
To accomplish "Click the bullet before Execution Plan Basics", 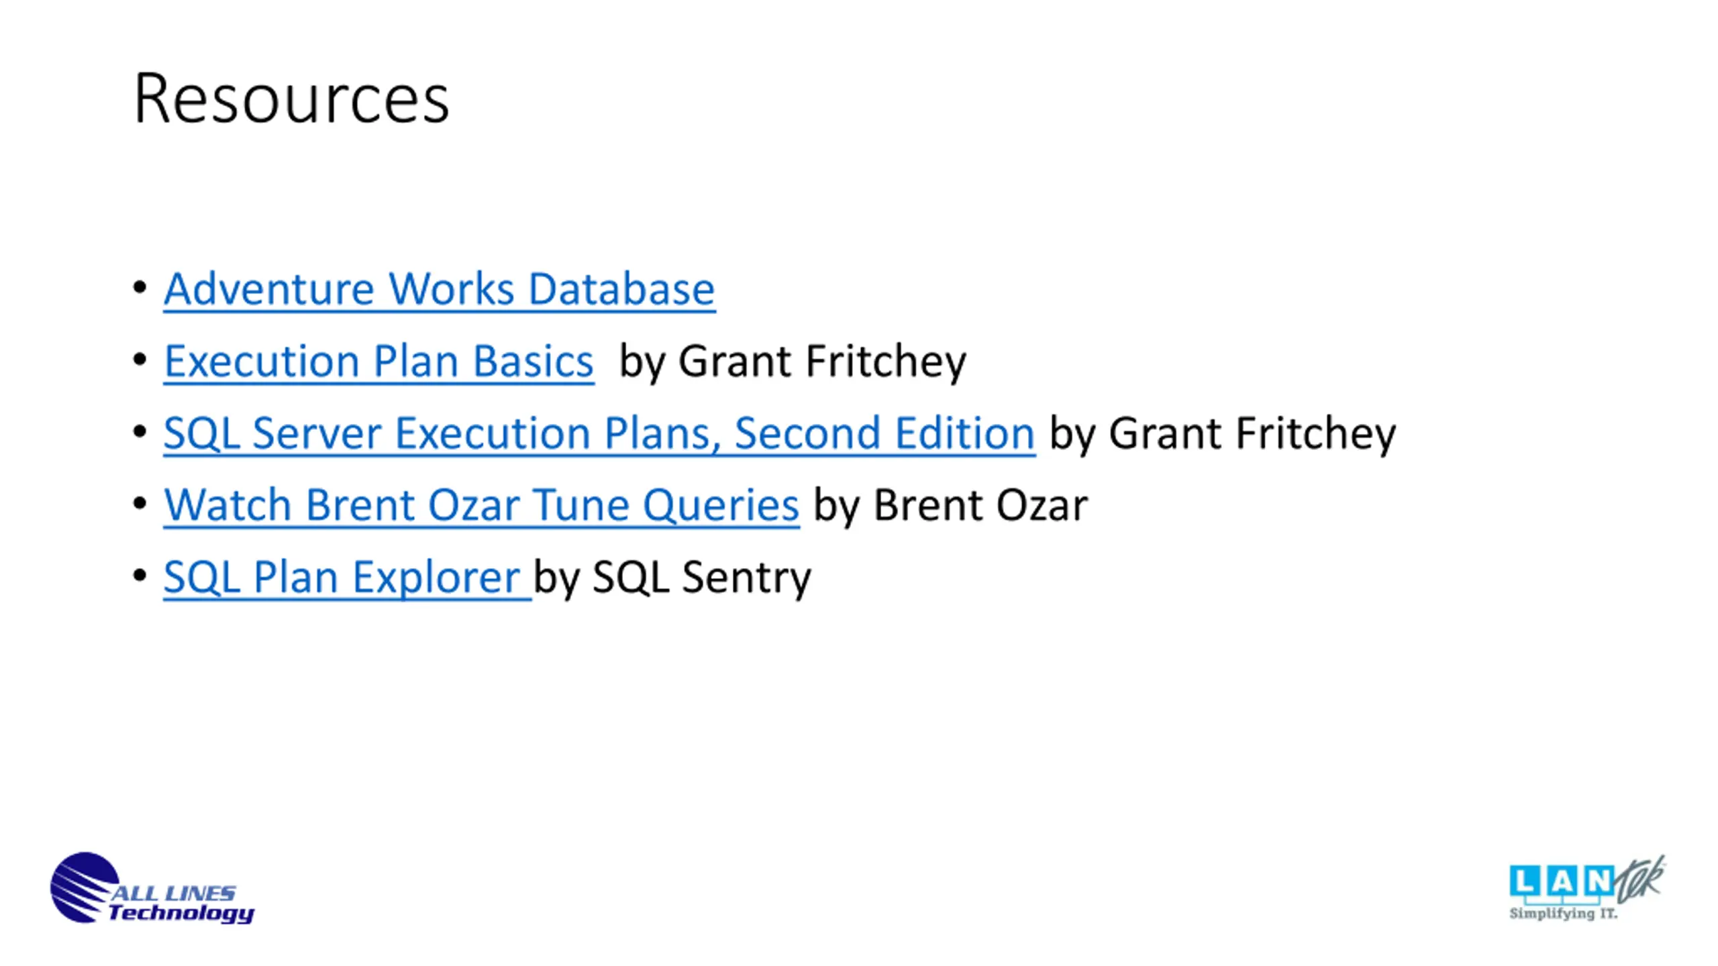I will (140, 360).
